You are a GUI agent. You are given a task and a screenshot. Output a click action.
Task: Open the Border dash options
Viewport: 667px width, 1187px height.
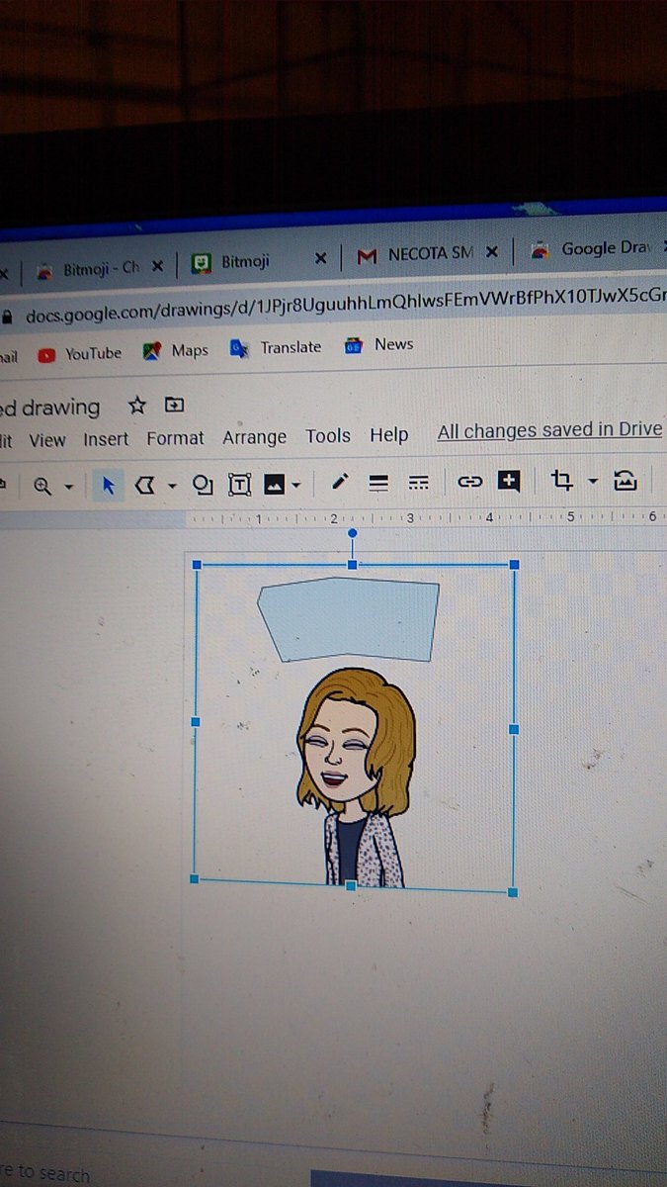418,483
